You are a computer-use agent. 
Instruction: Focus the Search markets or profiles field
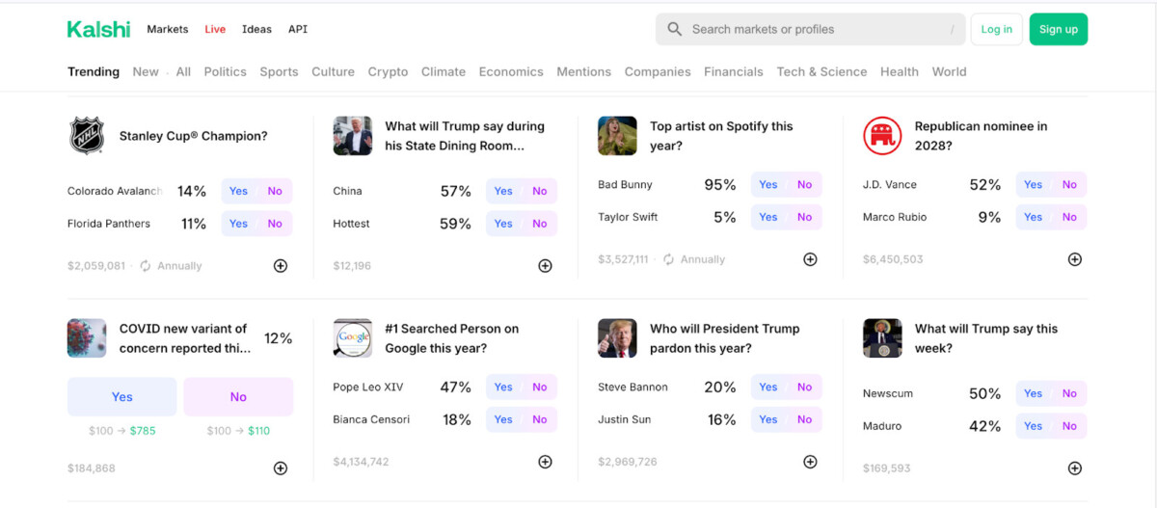coord(810,29)
